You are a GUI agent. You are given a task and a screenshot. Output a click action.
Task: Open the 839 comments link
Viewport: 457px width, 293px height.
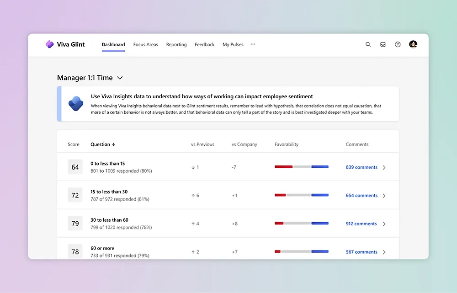361,167
